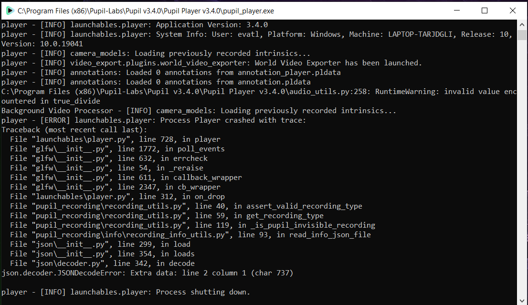Click the JSONDecodeError Extra data line

[147, 273]
